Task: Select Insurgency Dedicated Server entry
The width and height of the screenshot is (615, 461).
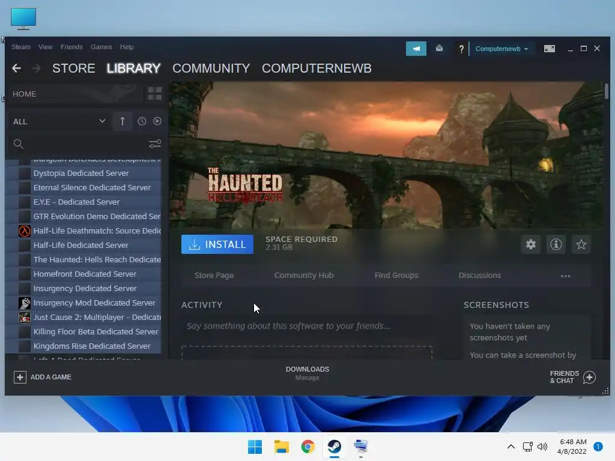Action: (x=83, y=289)
